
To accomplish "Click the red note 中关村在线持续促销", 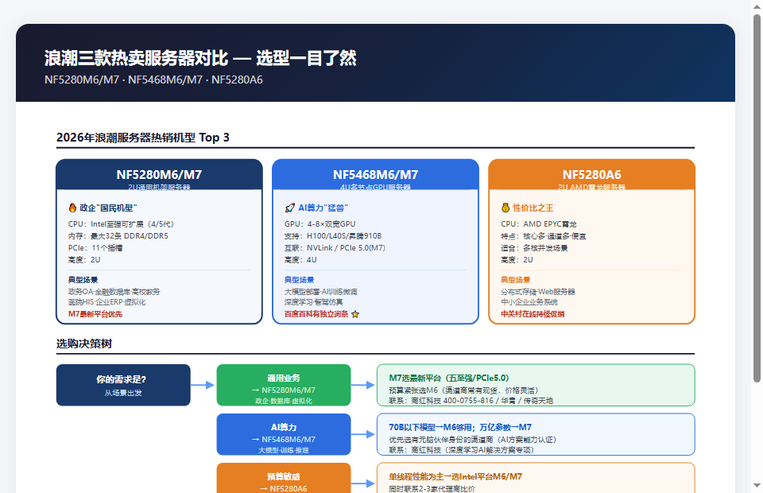I will click(533, 314).
